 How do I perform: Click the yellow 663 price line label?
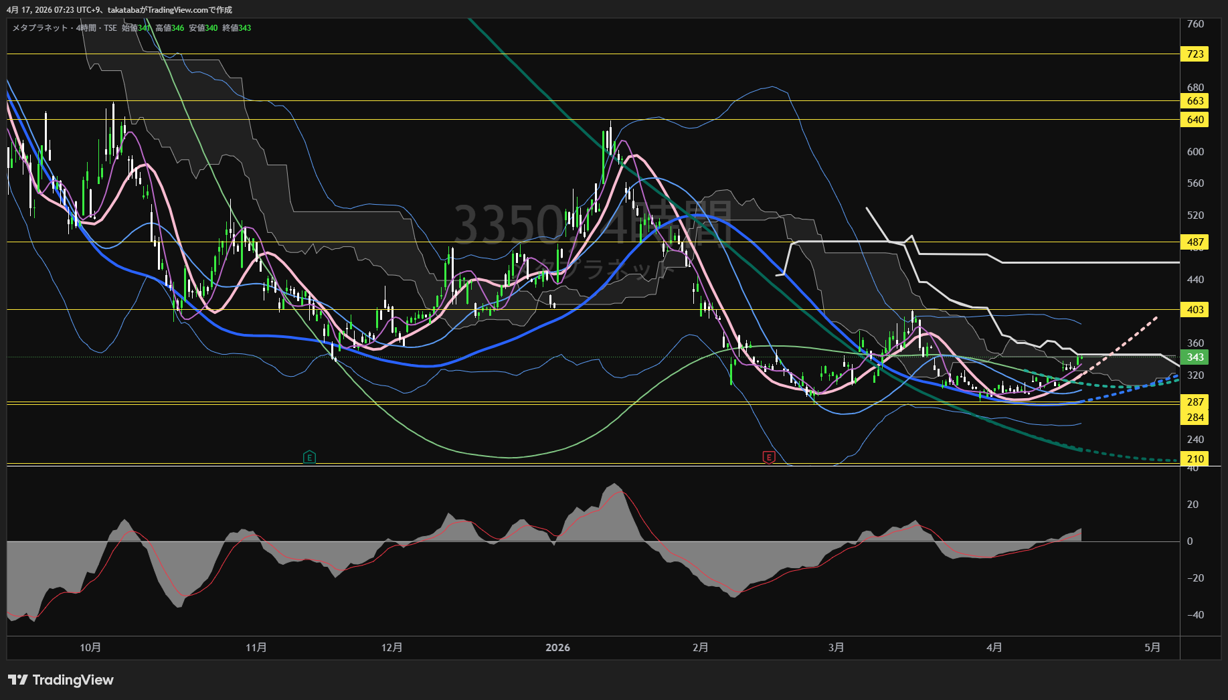pyautogui.click(x=1195, y=101)
